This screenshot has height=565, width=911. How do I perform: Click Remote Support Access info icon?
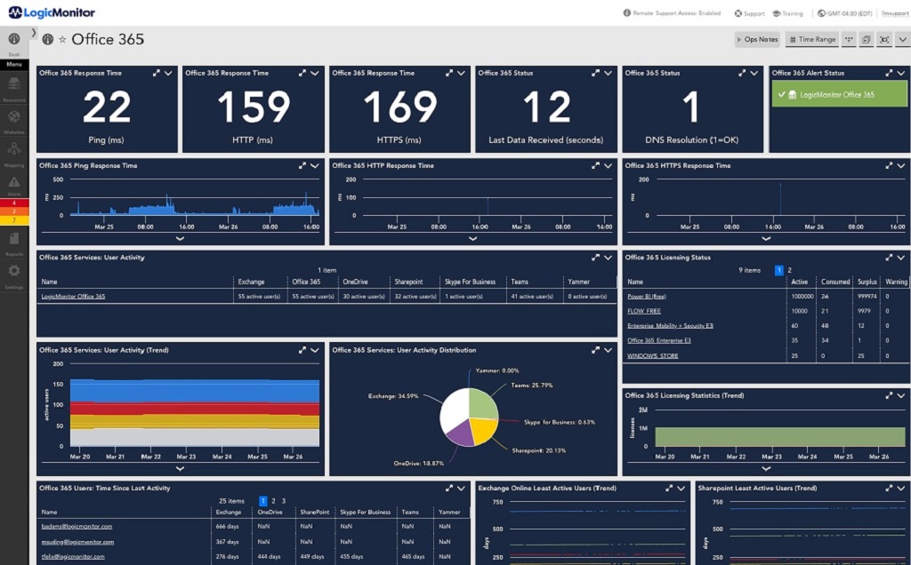[627, 12]
